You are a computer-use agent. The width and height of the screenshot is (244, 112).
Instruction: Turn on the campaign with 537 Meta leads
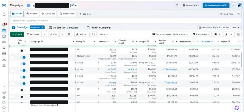click(x=23, y=90)
